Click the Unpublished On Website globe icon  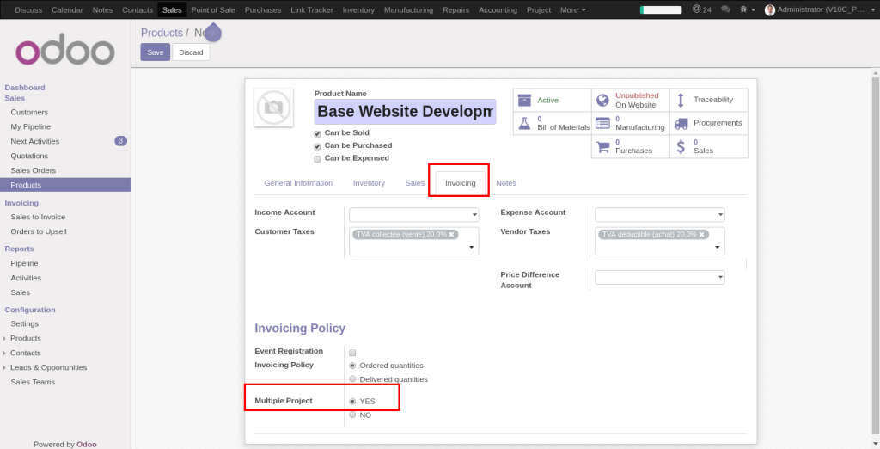pos(602,100)
